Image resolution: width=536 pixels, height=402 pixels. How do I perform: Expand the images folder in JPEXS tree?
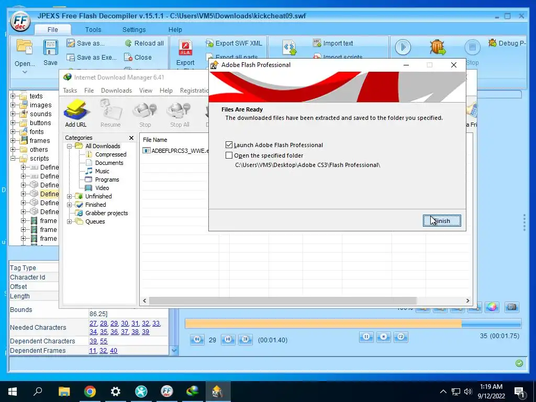13,105
